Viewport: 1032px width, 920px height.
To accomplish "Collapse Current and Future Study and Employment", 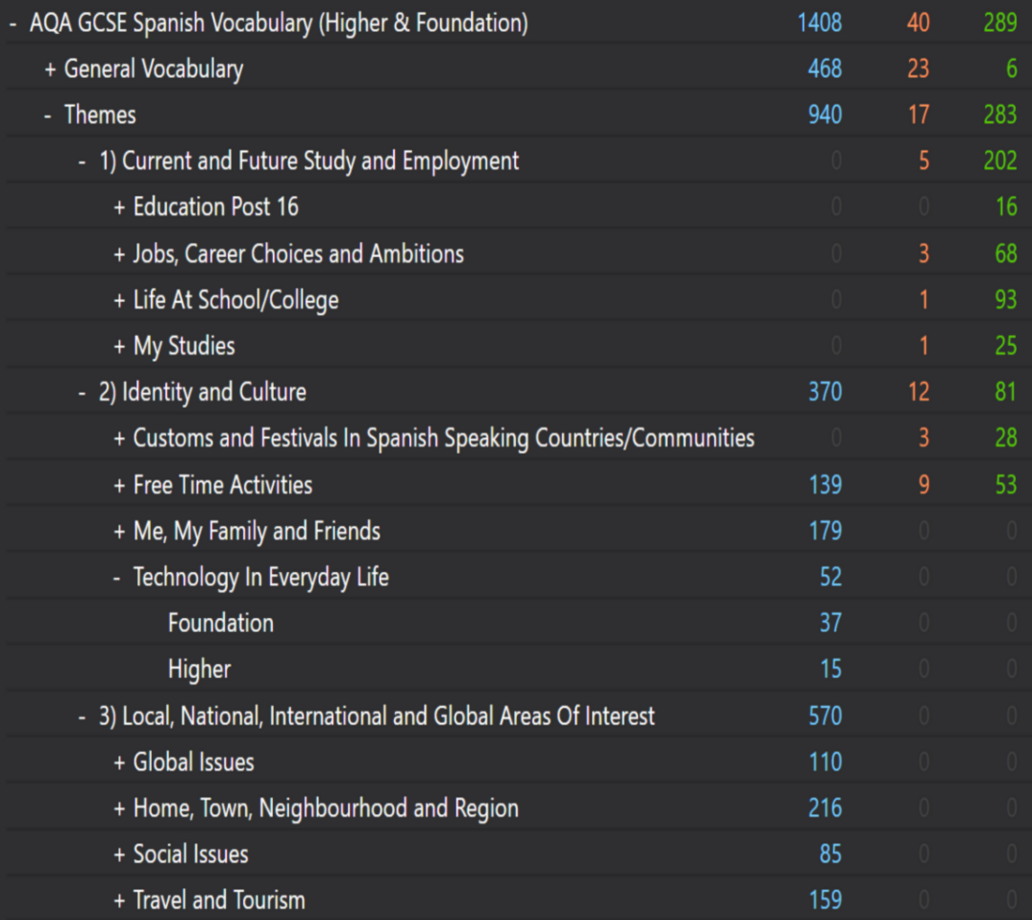I will (x=83, y=162).
